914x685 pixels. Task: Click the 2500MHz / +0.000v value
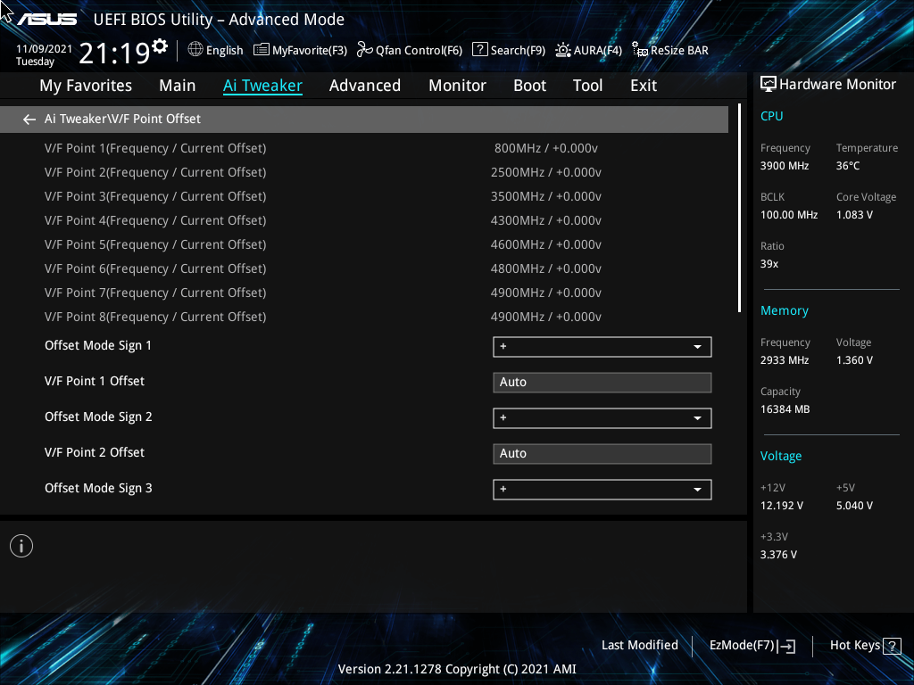546,172
